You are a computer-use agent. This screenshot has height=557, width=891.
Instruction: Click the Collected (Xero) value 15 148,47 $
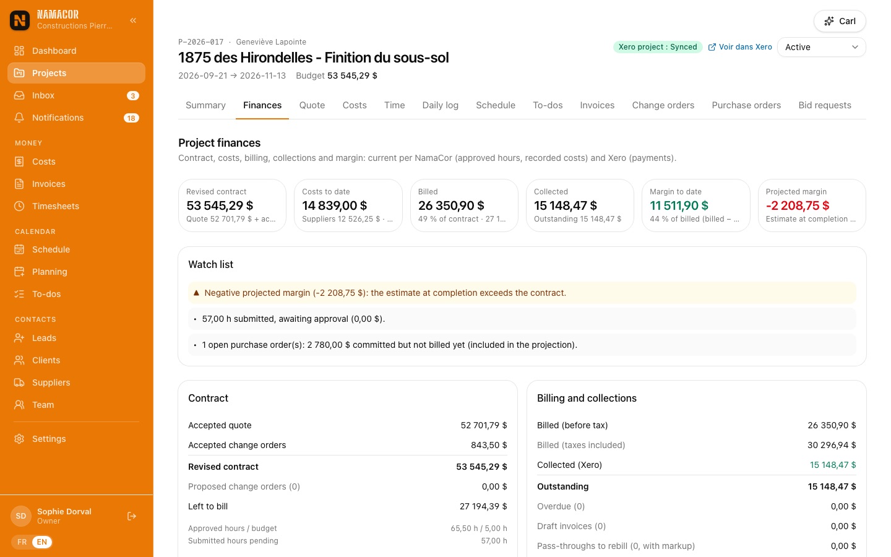click(833, 465)
